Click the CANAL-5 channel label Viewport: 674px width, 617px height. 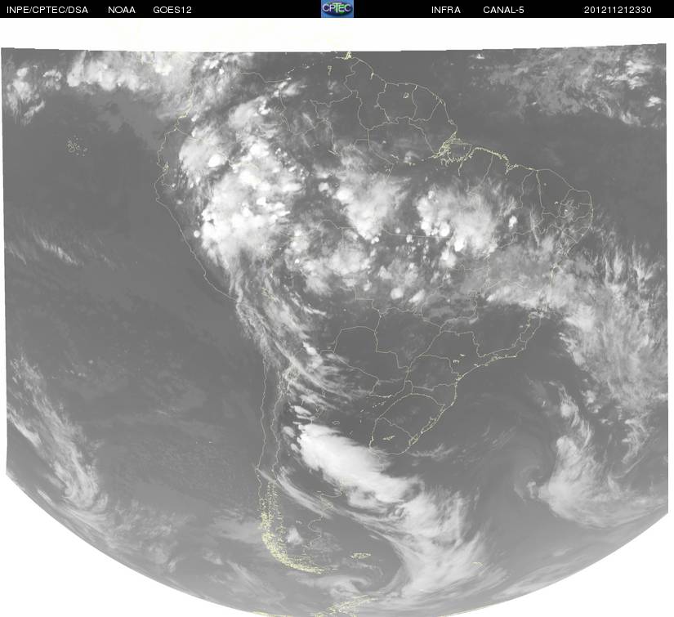coord(503,10)
